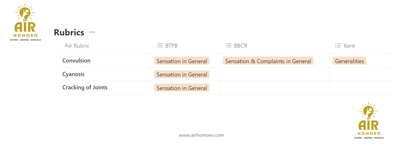Open the Cracking of Joints entry
The image size is (399, 154).
(85, 87)
